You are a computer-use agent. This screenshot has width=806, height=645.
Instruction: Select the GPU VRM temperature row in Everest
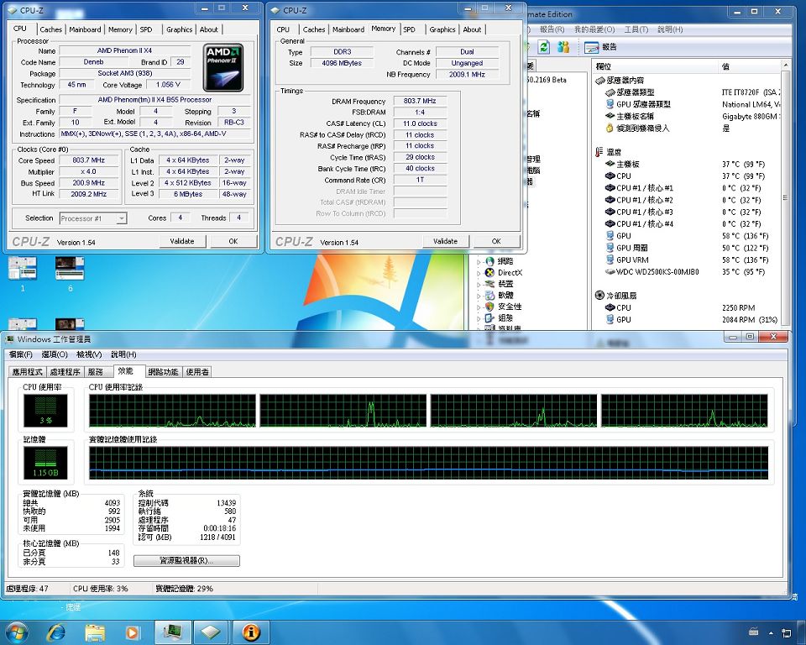tap(687, 260)
